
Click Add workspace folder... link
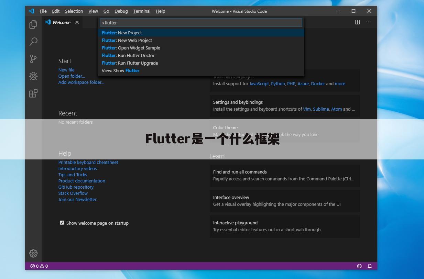click(81, 82)
